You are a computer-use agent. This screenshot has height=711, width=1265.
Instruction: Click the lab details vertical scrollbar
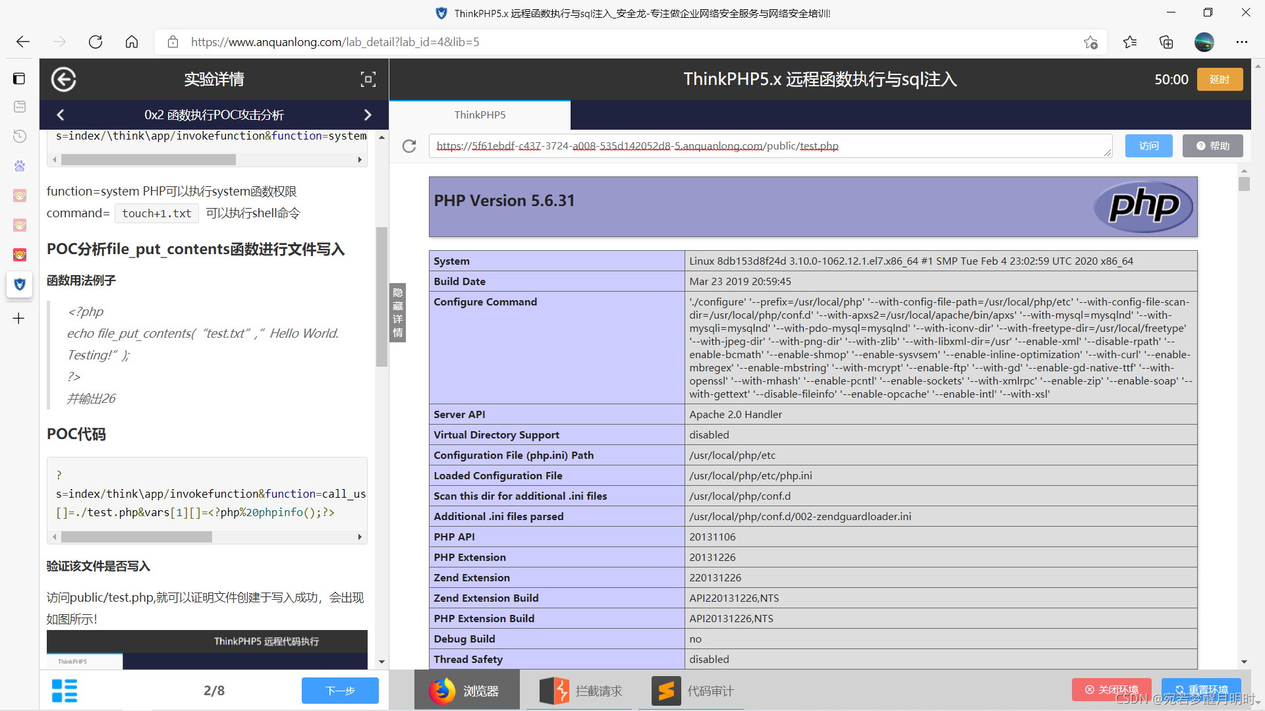(381, 296)
